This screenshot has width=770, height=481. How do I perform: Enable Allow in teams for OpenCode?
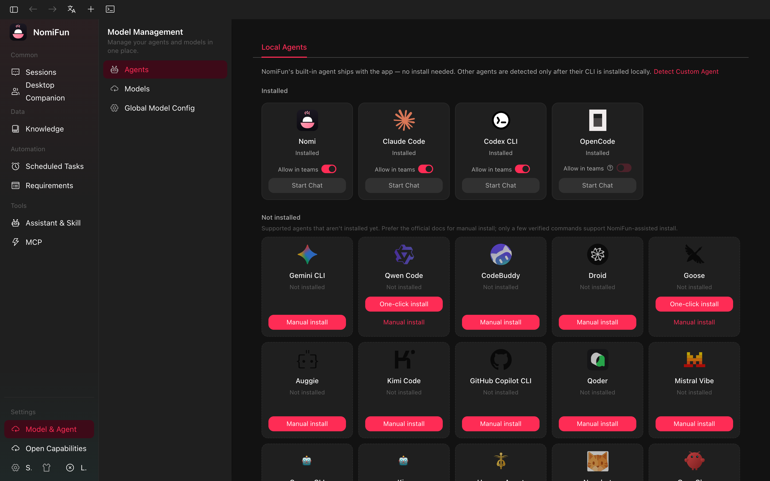point(624,168)
